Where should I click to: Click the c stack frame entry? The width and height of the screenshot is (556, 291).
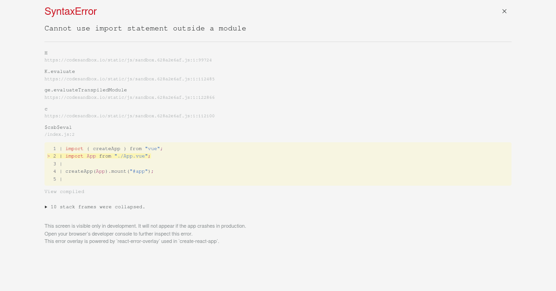[x=45, y=109]
